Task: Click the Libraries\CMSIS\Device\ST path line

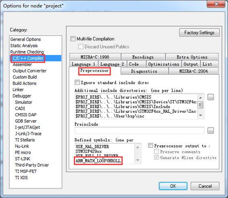Action: coord(136,102)
